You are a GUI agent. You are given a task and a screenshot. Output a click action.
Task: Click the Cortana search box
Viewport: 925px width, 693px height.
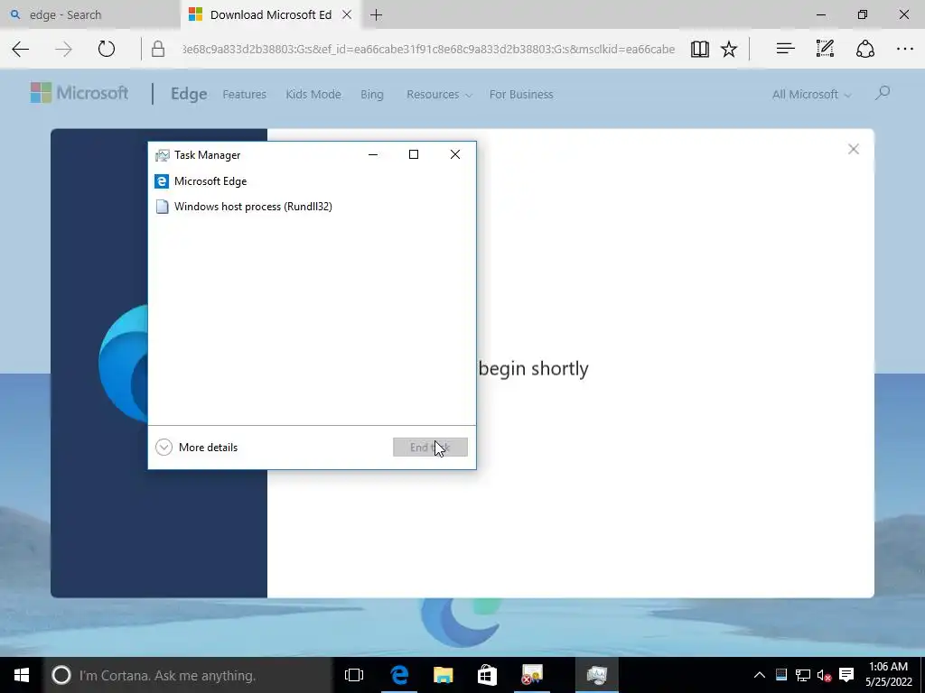click(188, 675)
